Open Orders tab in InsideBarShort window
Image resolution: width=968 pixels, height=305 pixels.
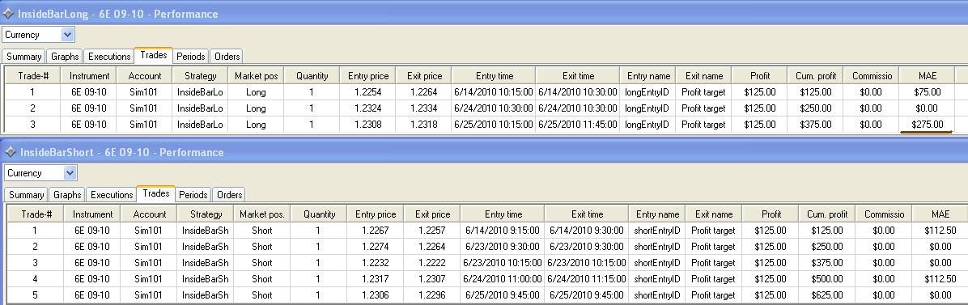(x=229, y=194)
